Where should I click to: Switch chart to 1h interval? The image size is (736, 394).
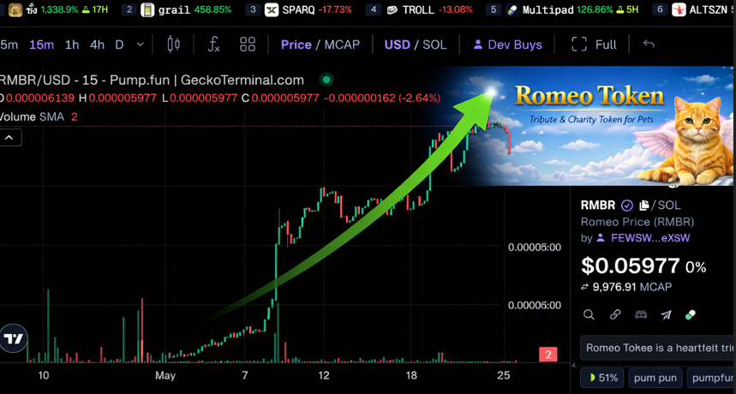72,45
